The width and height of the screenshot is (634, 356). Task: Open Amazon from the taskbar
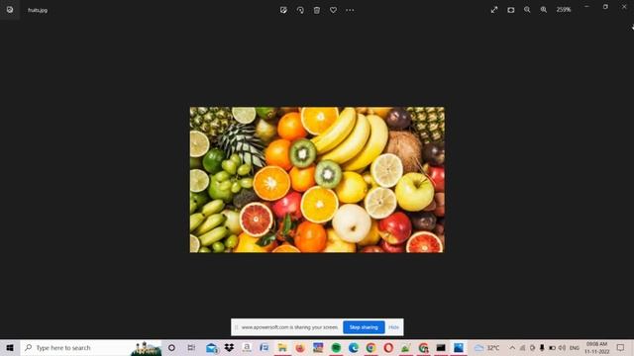(247, 347)
